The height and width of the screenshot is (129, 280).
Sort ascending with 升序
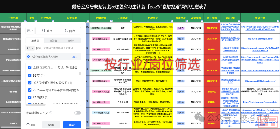(47, 31)
